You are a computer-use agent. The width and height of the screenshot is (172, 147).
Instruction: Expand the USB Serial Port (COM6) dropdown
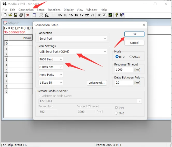73,52
